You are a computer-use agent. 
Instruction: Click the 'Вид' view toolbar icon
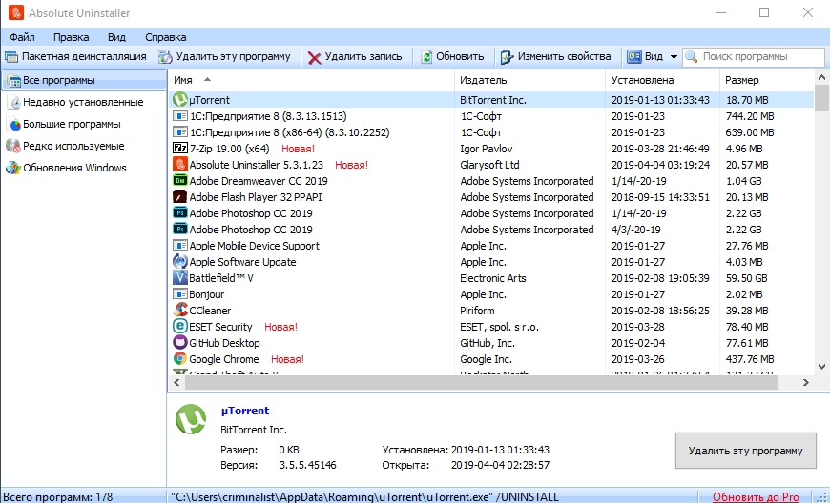point(634,56)
